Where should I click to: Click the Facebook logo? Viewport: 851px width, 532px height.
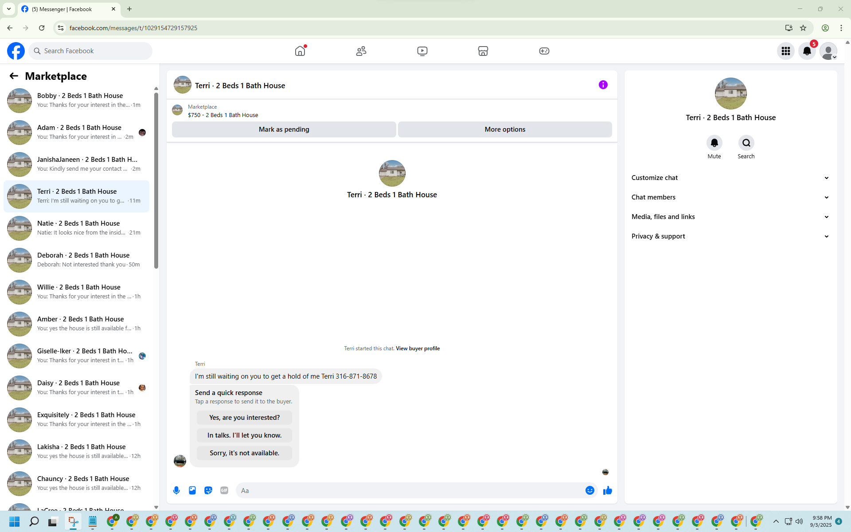point(16,51)
